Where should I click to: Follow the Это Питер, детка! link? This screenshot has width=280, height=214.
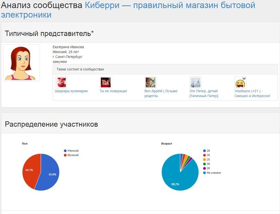tap(204, 93)
